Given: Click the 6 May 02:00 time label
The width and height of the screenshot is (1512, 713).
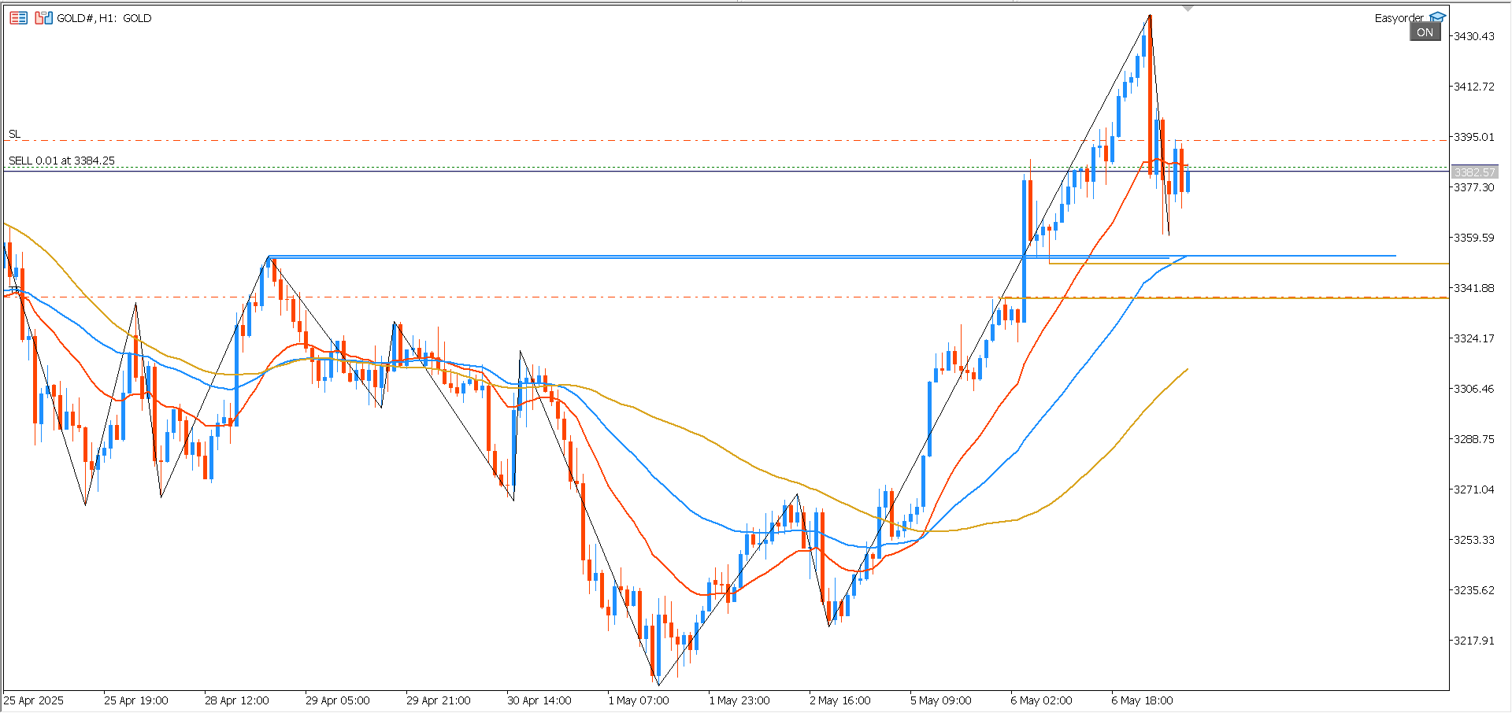Looking at the screenshot, I should click(x=1042, y=700).
